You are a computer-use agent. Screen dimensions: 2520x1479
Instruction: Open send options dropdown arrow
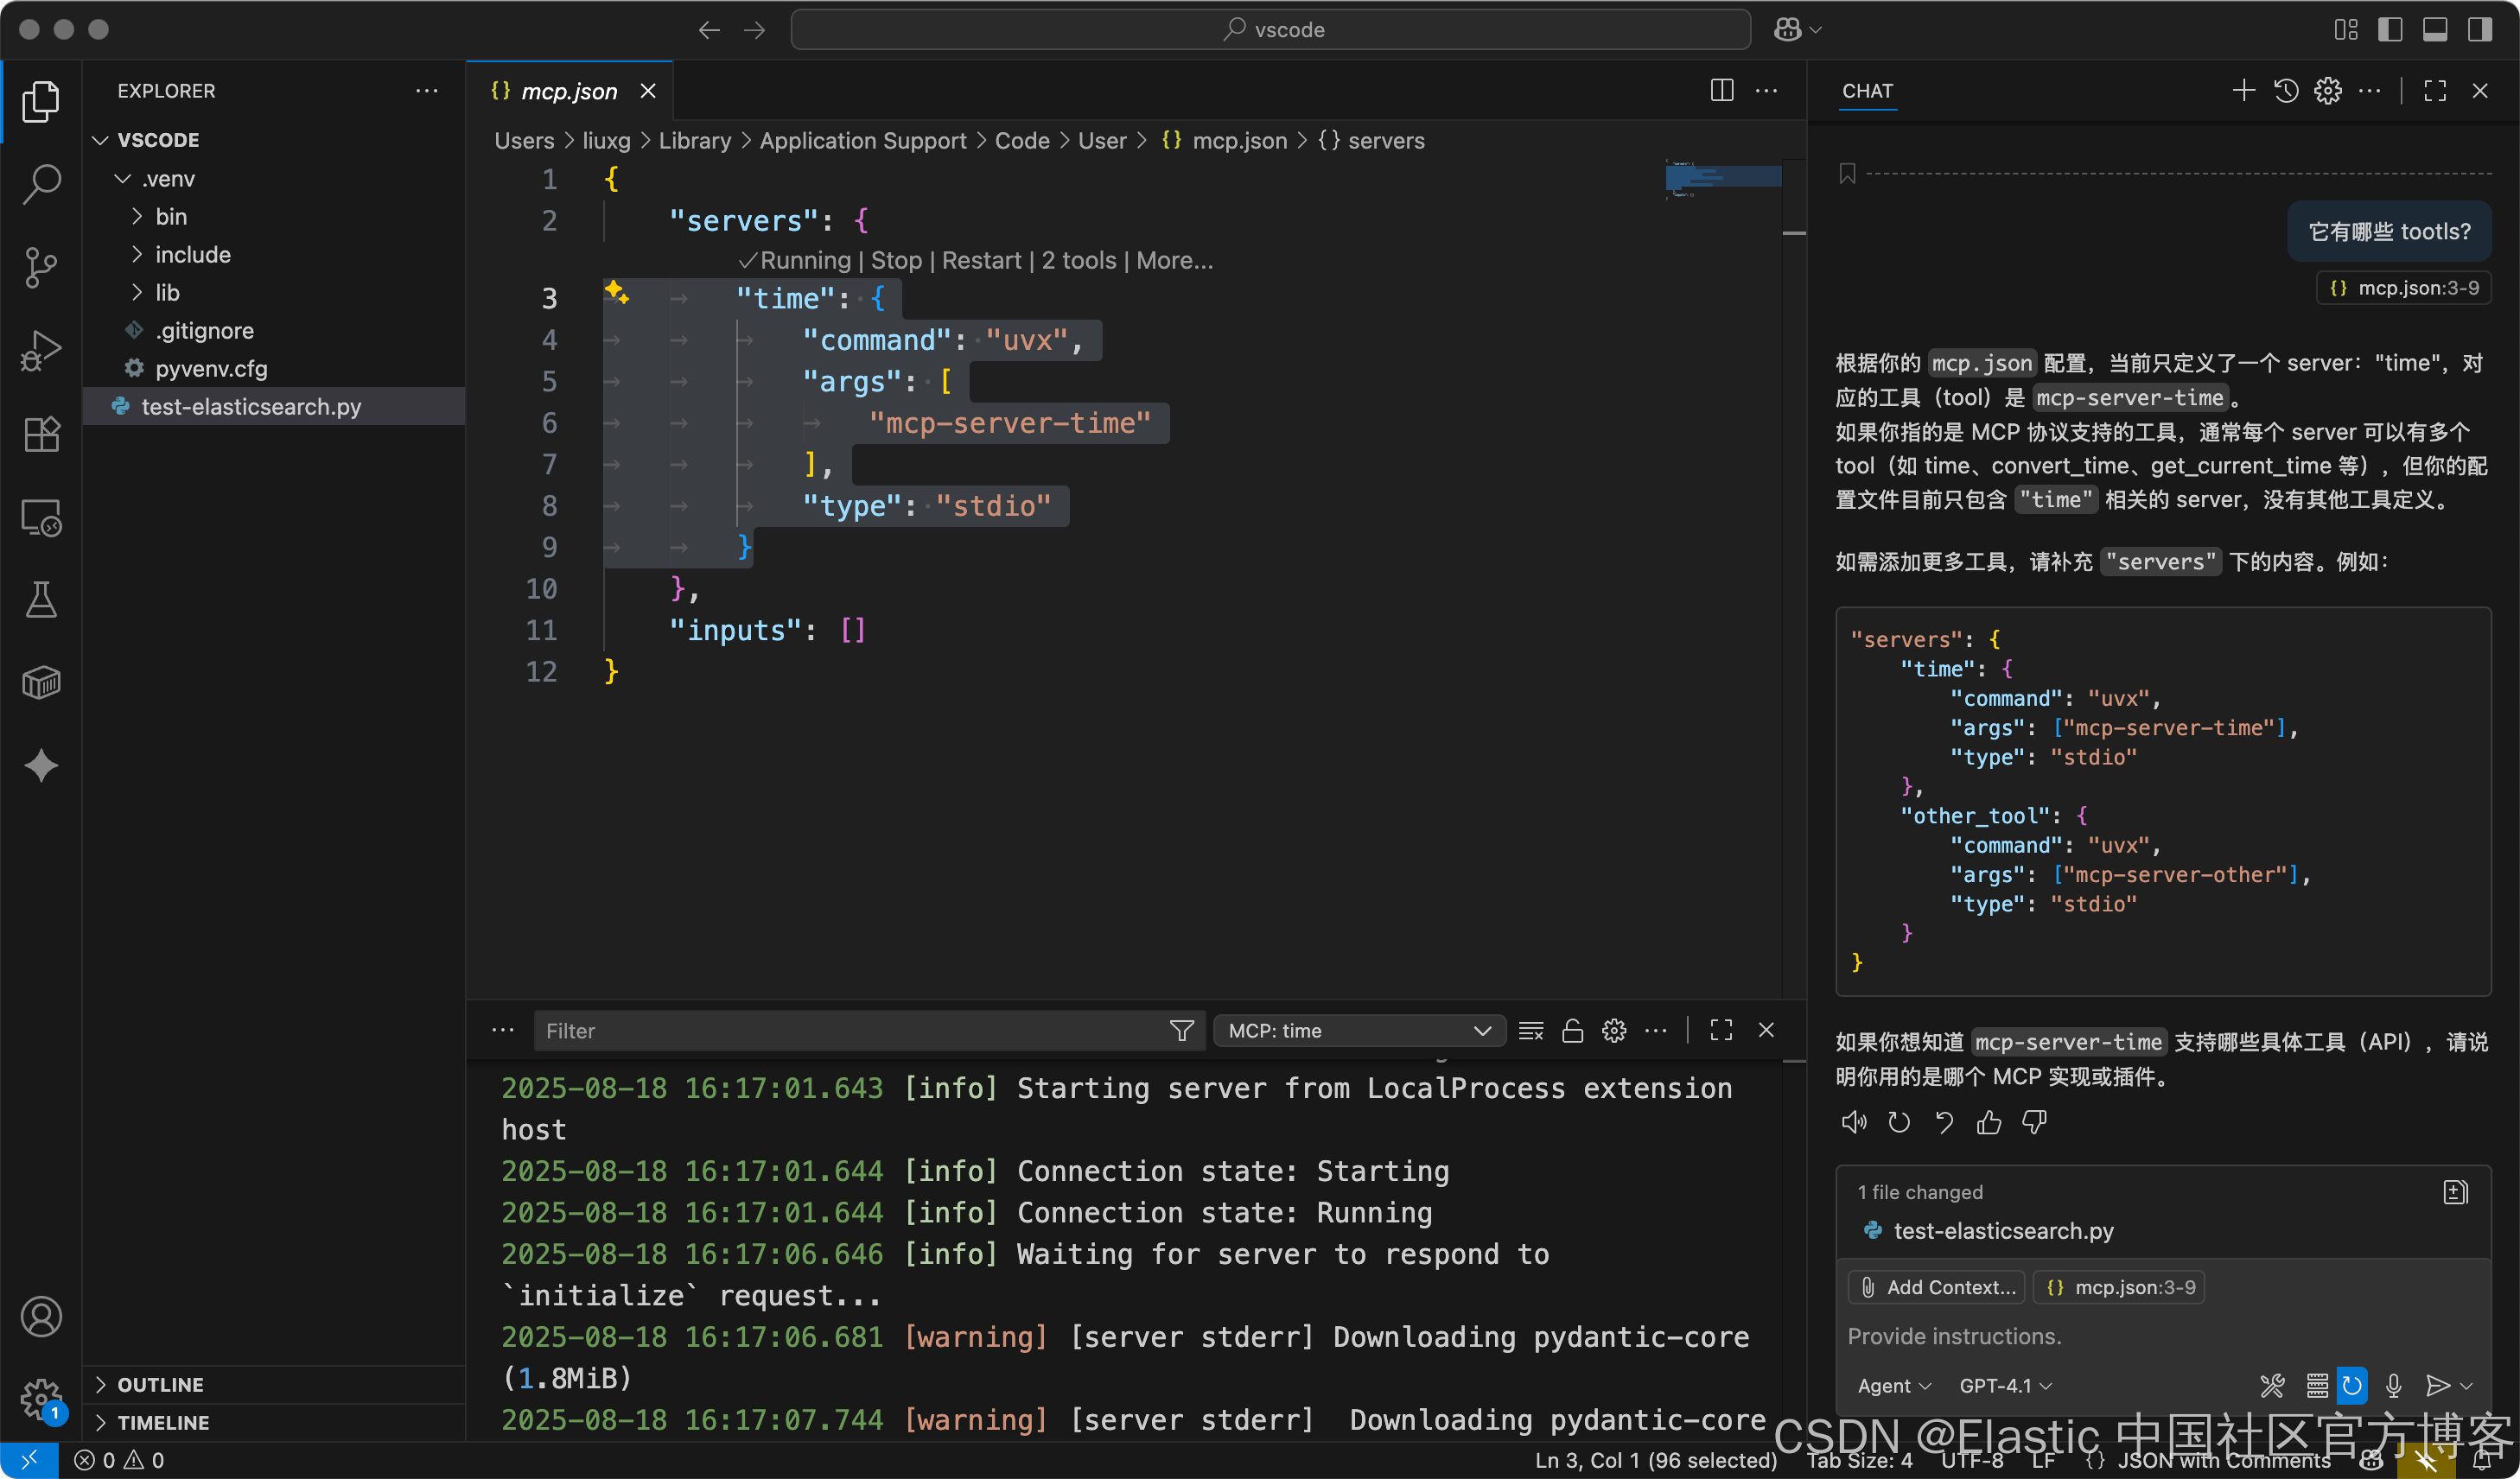pos(2466,1385)
